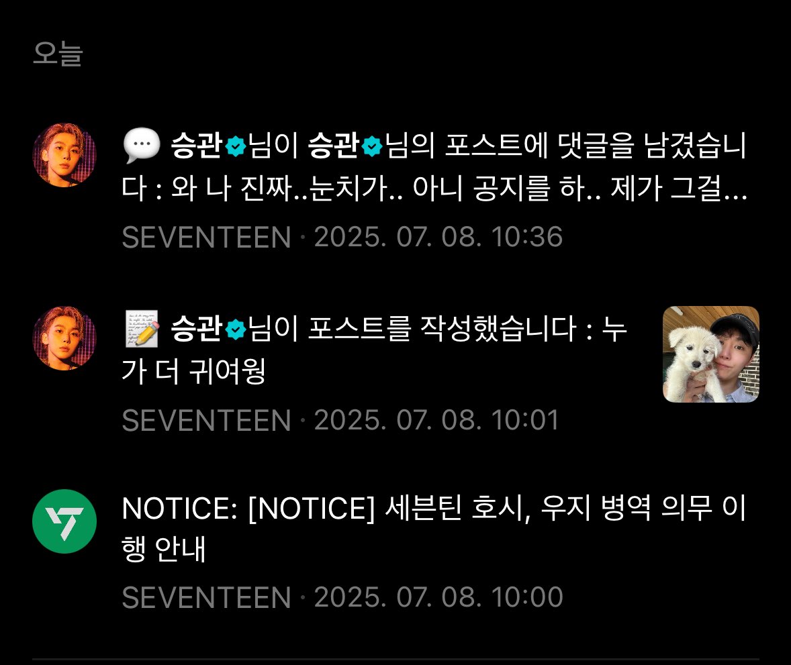This screenshot has height=665, width=791.
Task: Open Seungkwan's avatar on the comment notification
Action: [x=64, y=155]
